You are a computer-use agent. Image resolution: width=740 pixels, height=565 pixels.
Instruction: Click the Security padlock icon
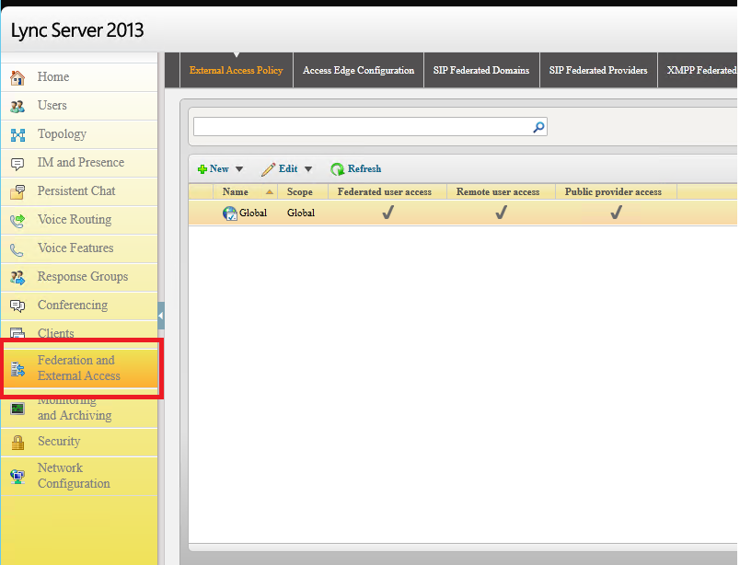pos(17,443)
